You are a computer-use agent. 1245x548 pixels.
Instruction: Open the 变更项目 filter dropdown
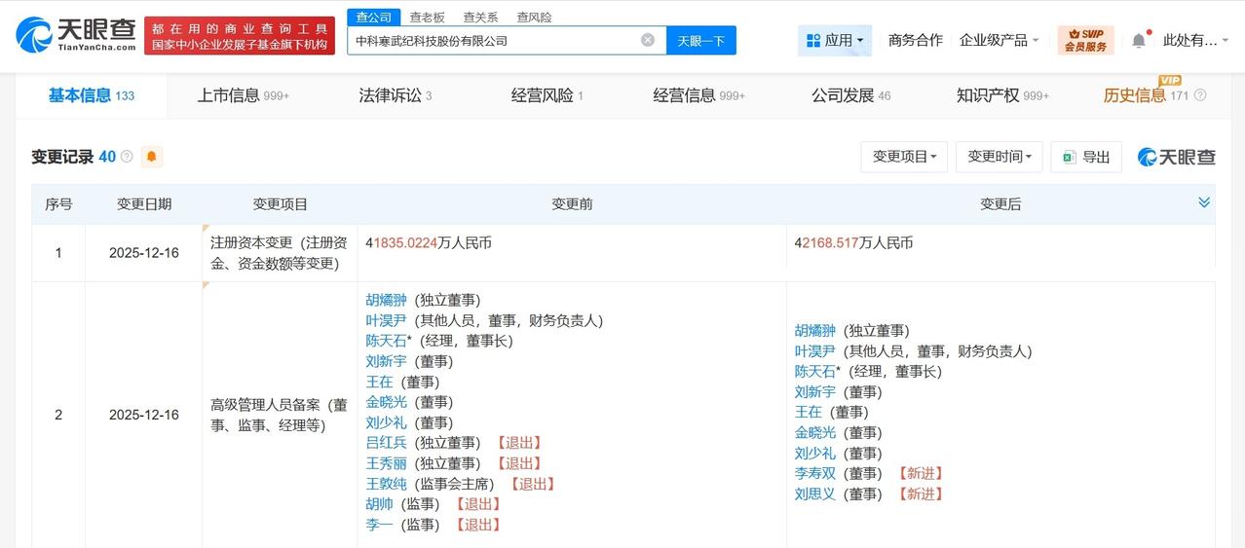pyautogui.click(x=904, y=157)
